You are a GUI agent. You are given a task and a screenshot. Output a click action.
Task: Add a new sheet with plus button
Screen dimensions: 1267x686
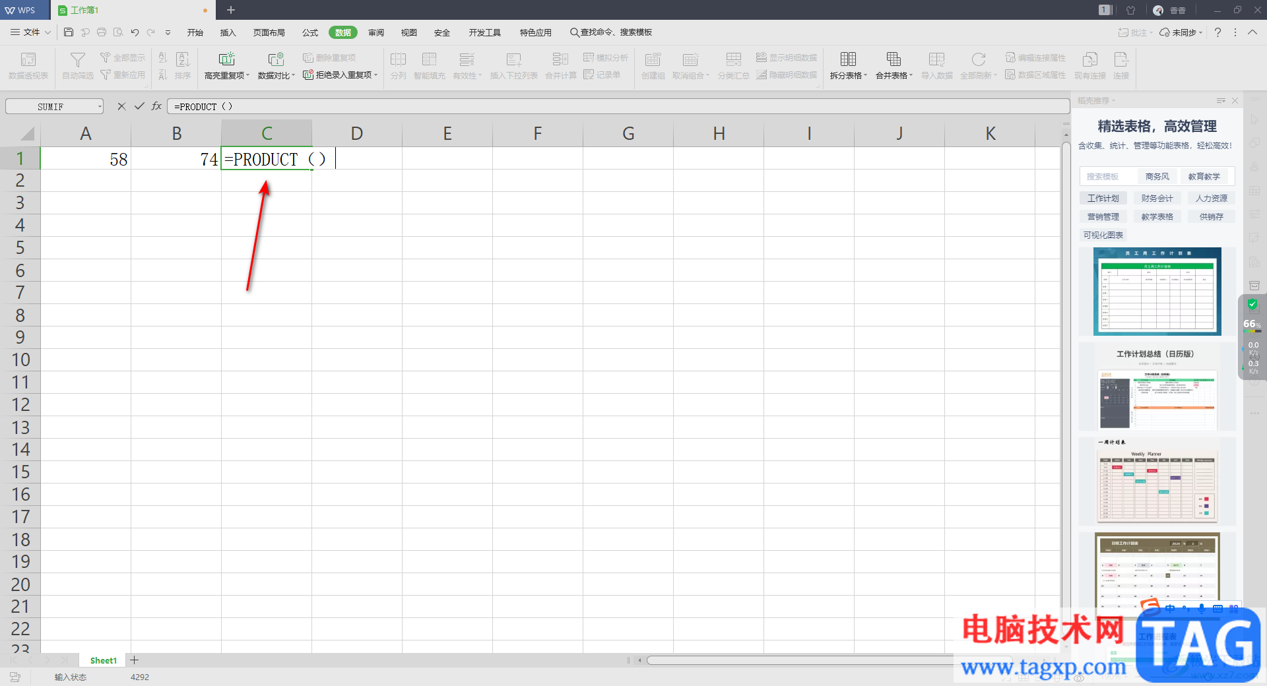coord(135,660)
